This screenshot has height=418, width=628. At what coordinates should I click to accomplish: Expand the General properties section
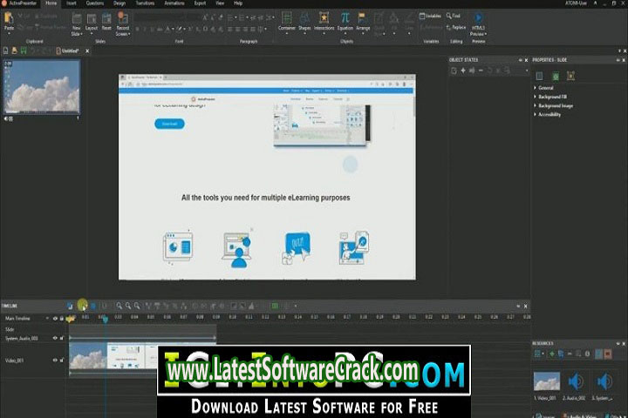pos(536,88)
